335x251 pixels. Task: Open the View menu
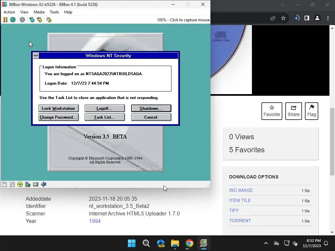pyautogui.click(x=24, y=12)
